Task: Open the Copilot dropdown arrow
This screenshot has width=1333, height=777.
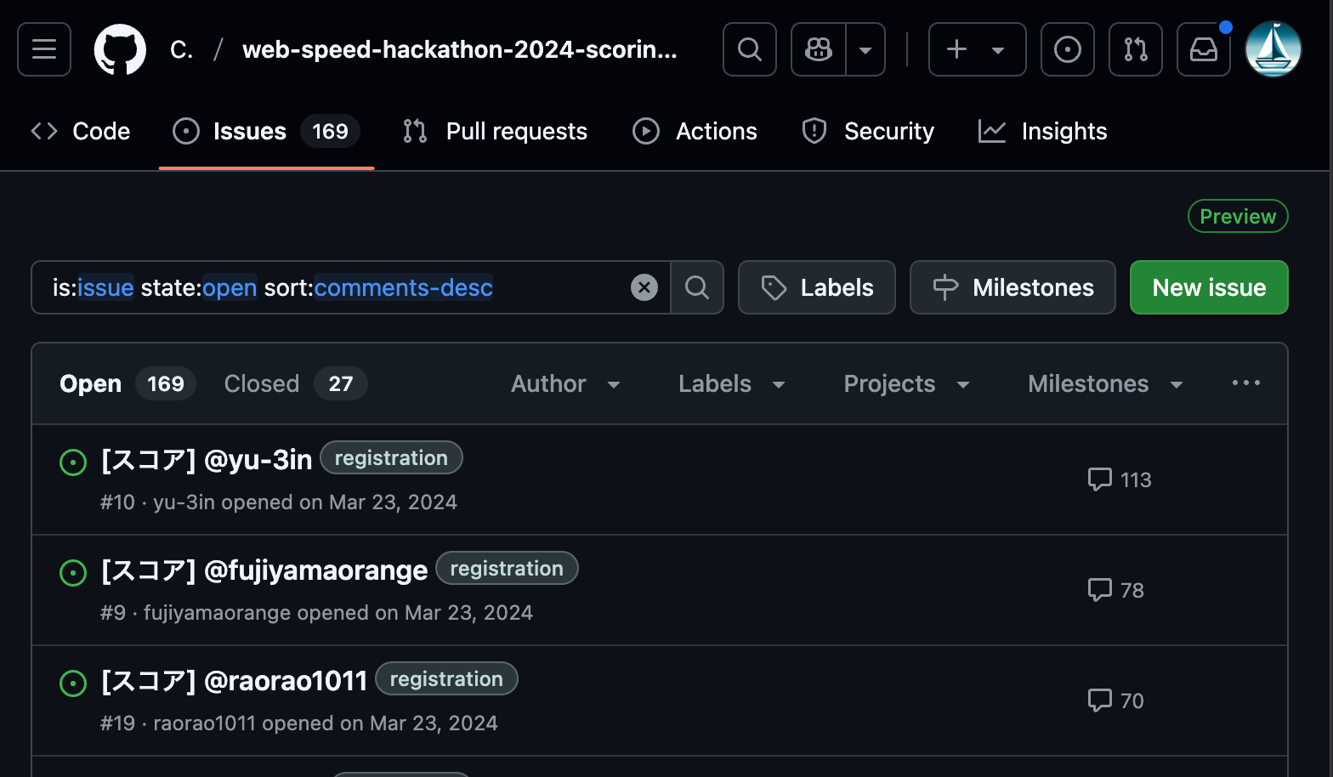Action: [x=865, y=49]
